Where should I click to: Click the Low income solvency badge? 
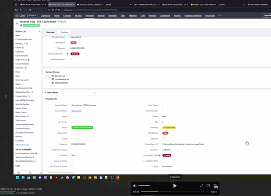[169, 128]
